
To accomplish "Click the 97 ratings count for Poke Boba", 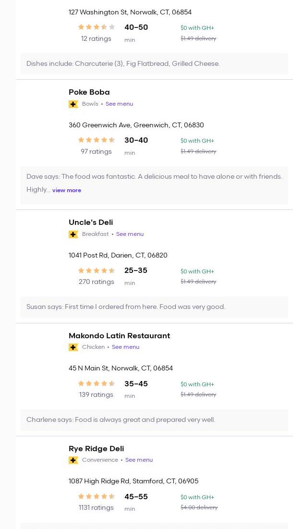I will (x=96, y=152).
